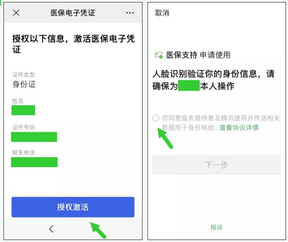Click the redacted 姓名 name field
The height and width of the screenshot is (242, 288).
pyautogui.click(x=23, y=110)
